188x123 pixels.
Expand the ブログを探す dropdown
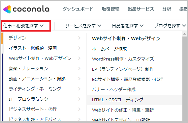click(170, 26)
